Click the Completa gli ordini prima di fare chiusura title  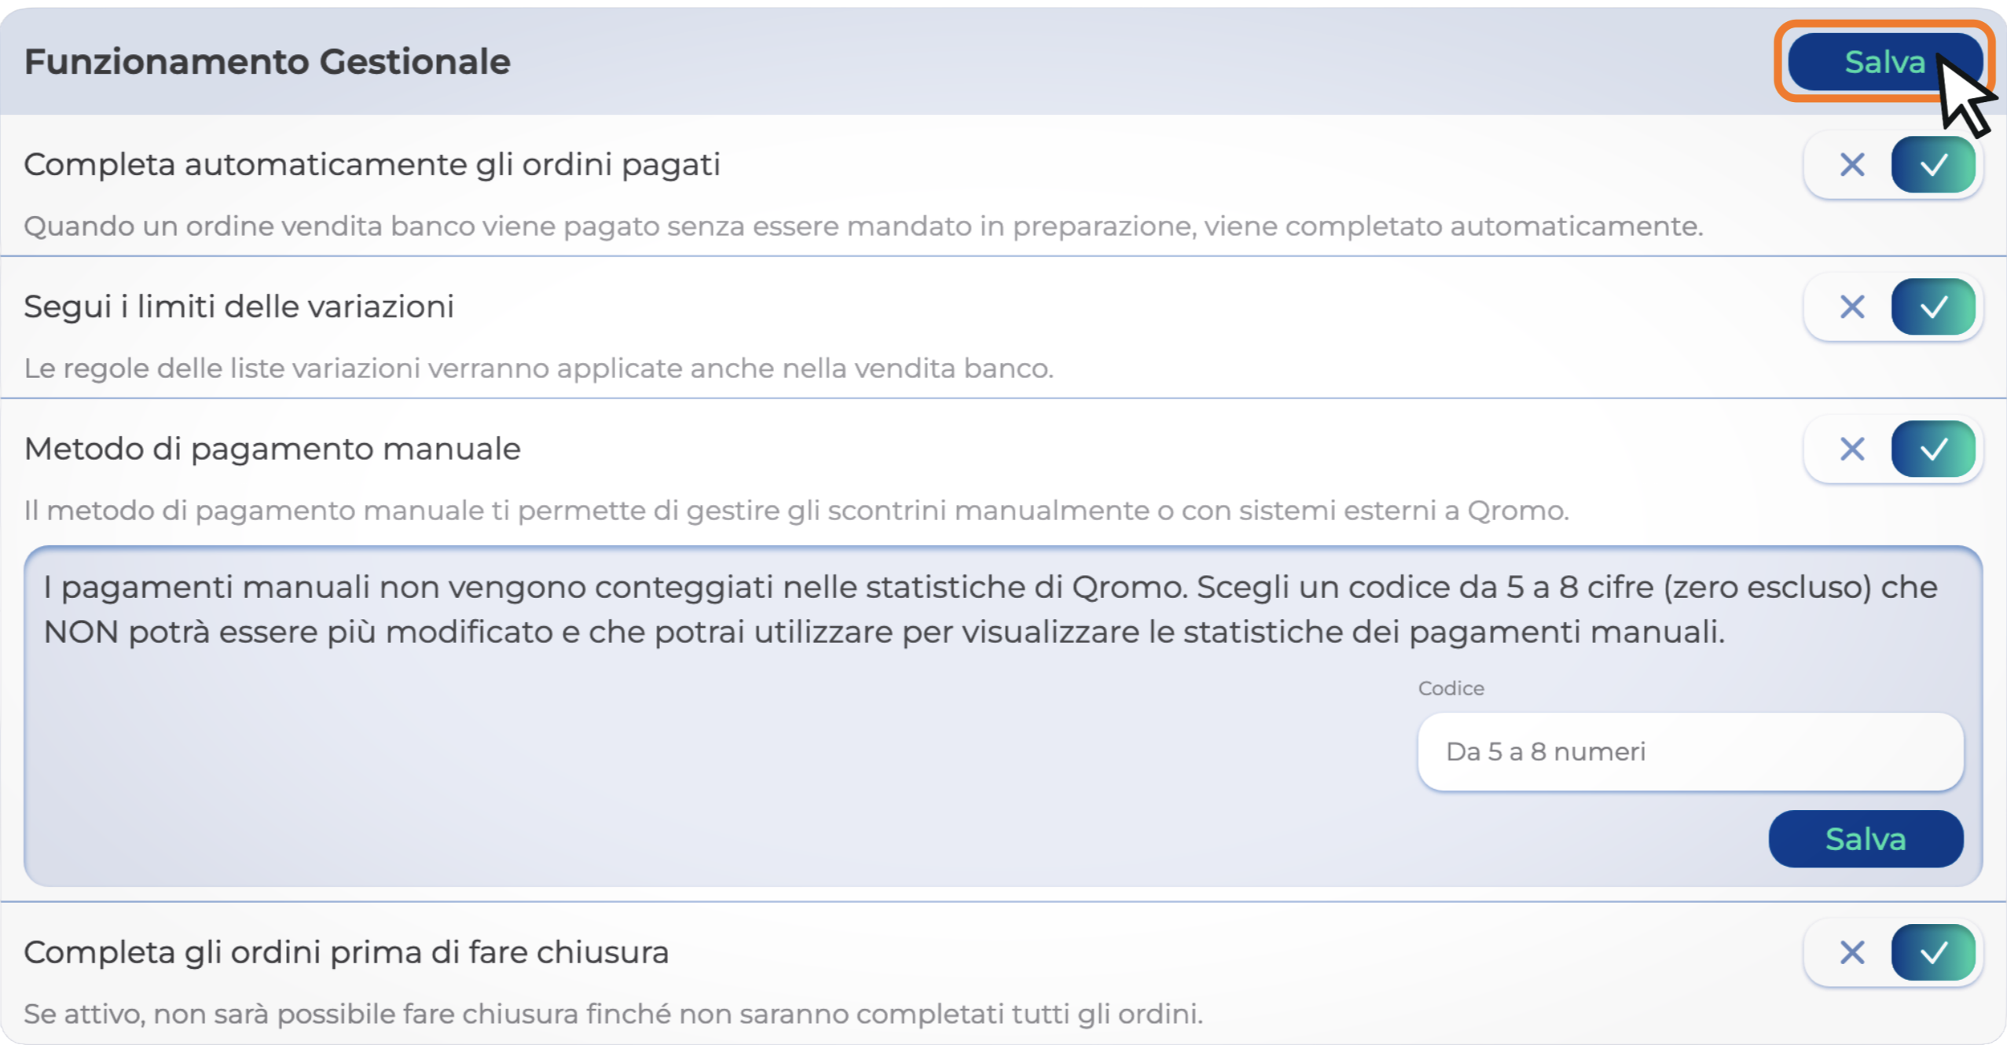coord(346,952)
